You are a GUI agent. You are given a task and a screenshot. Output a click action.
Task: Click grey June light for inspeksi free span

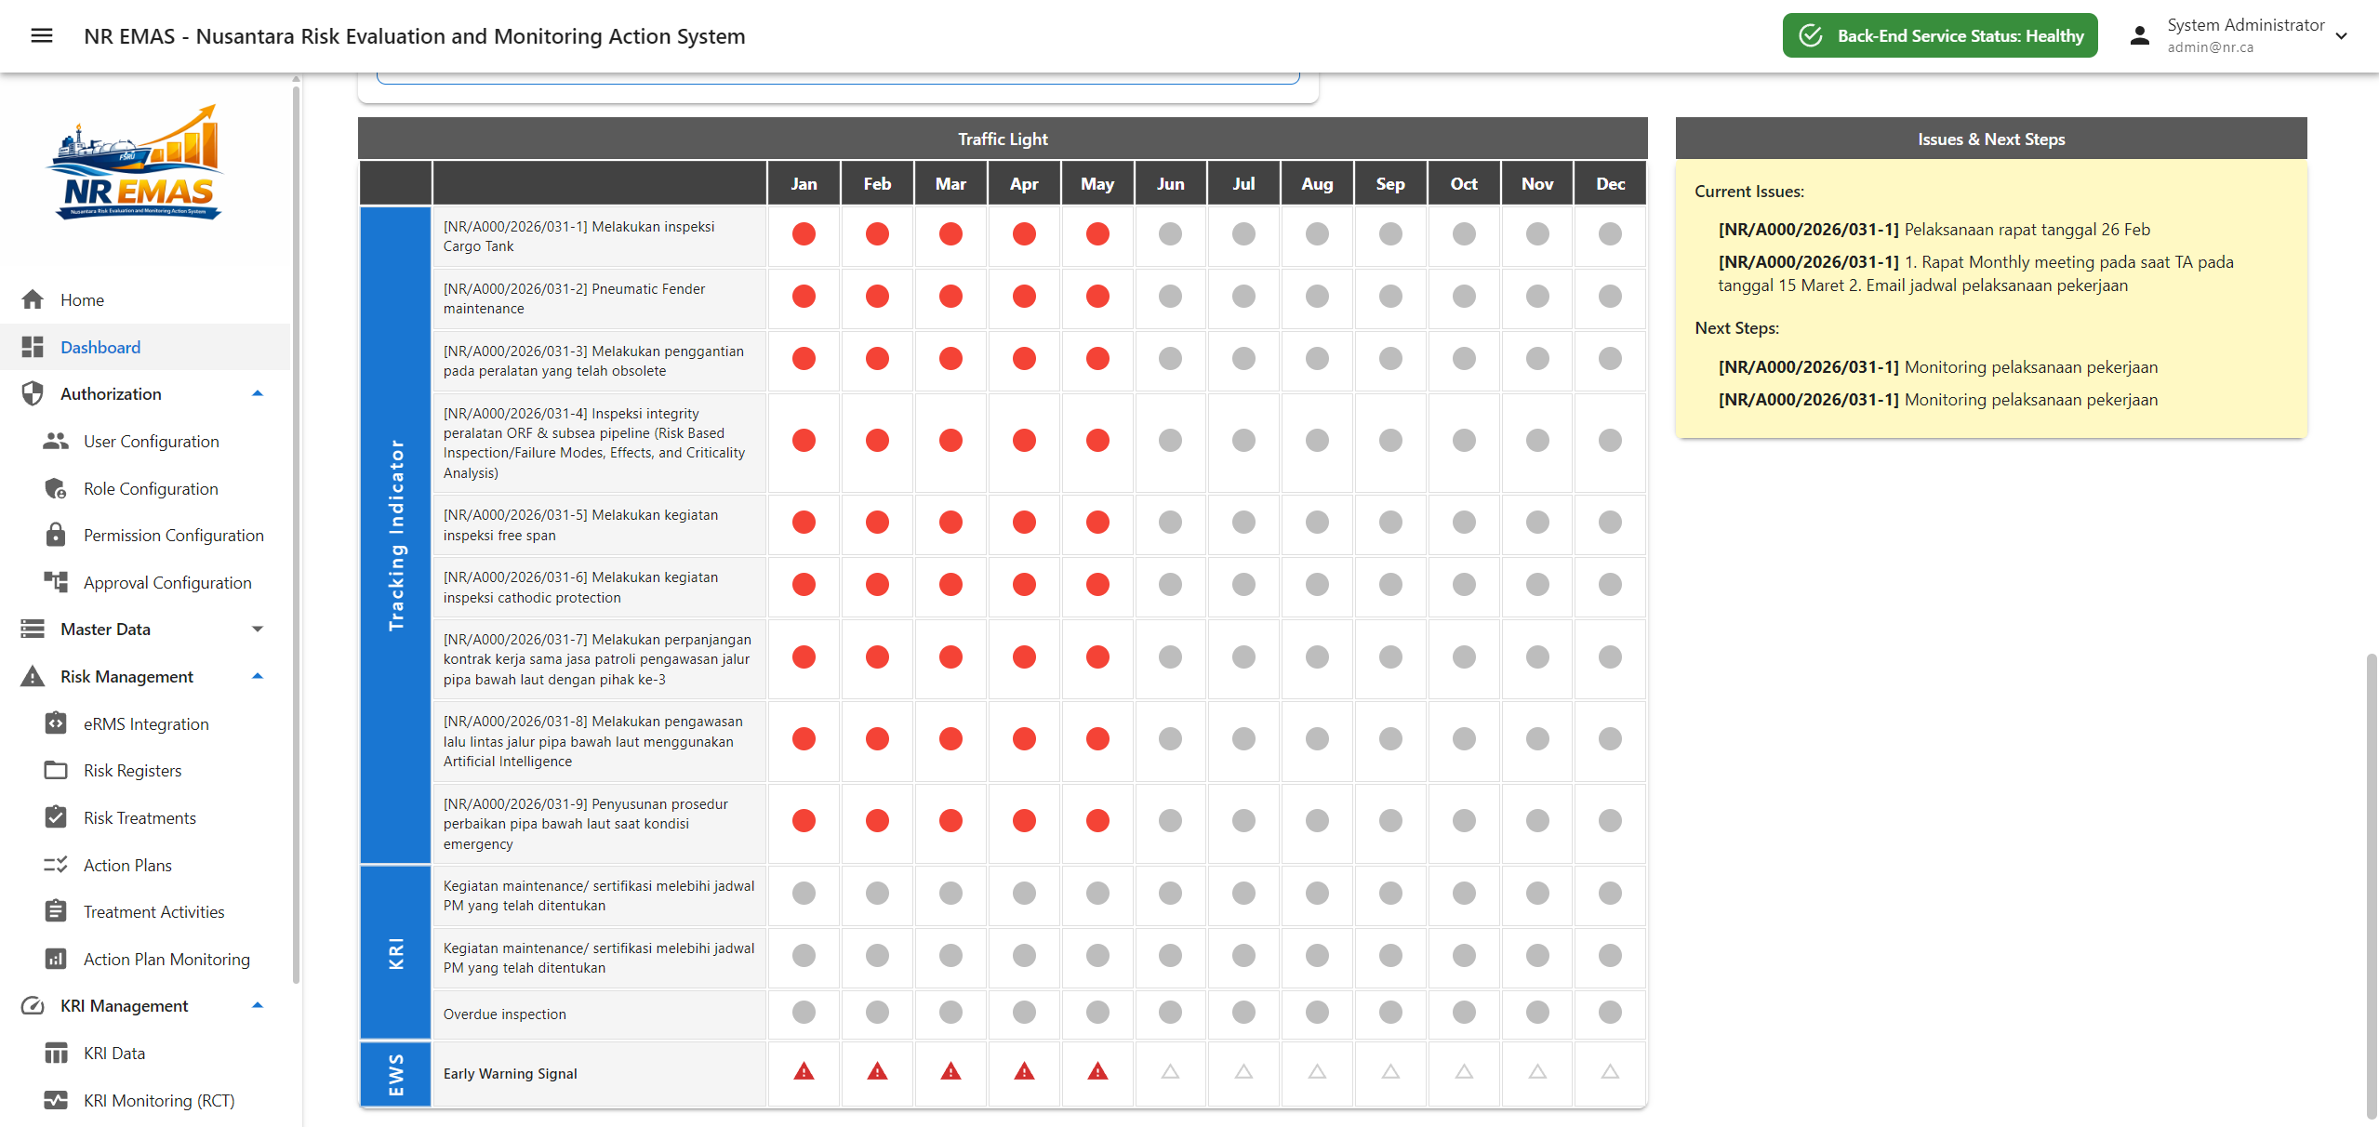(x=1170, y=522)
